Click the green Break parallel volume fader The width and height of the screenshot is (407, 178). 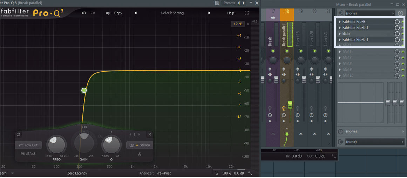(290, 105)
